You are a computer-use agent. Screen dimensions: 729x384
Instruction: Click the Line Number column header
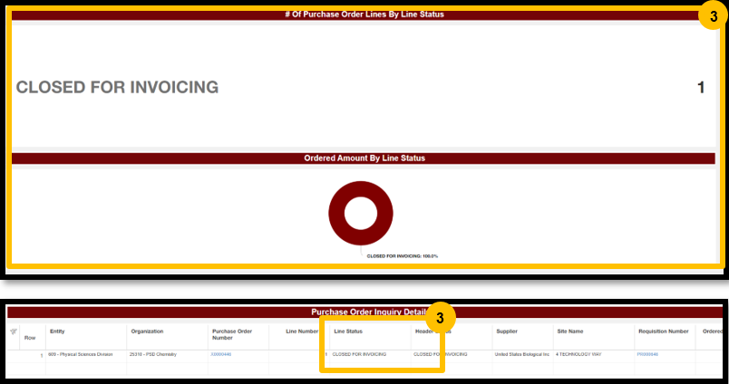[x=302, y=331]
